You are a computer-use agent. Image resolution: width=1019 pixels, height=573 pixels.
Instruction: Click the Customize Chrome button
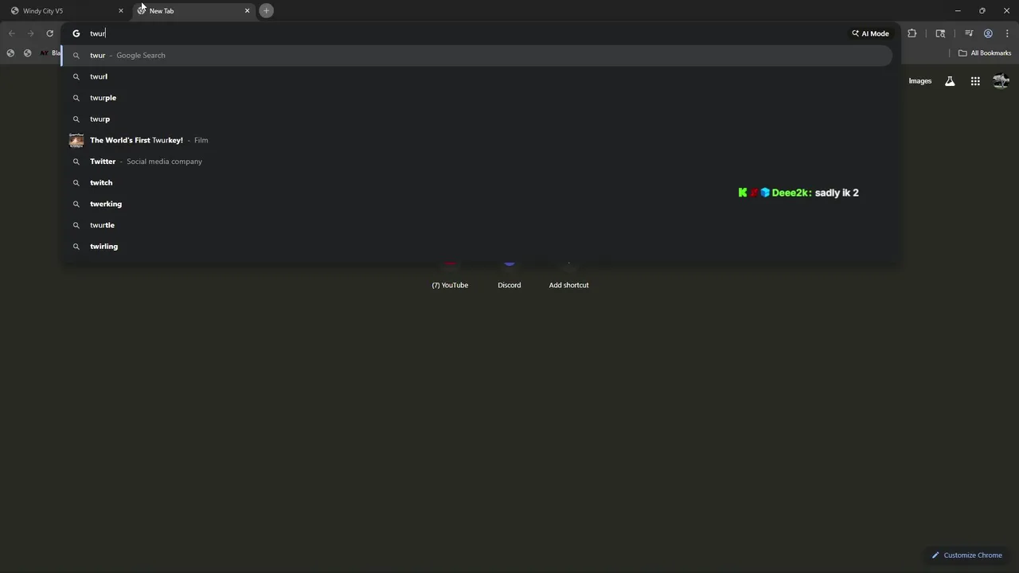(967, 555)
